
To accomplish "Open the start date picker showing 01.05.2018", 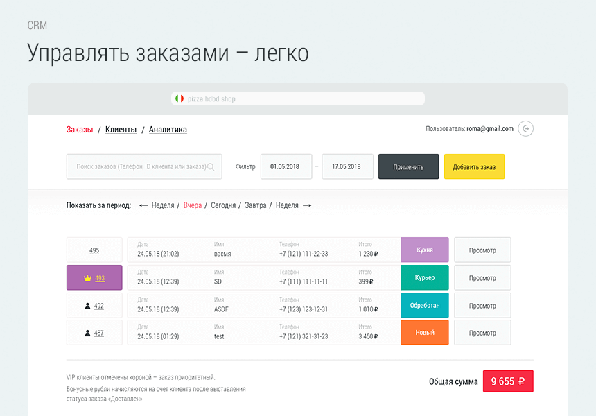I will coord(286,166).
